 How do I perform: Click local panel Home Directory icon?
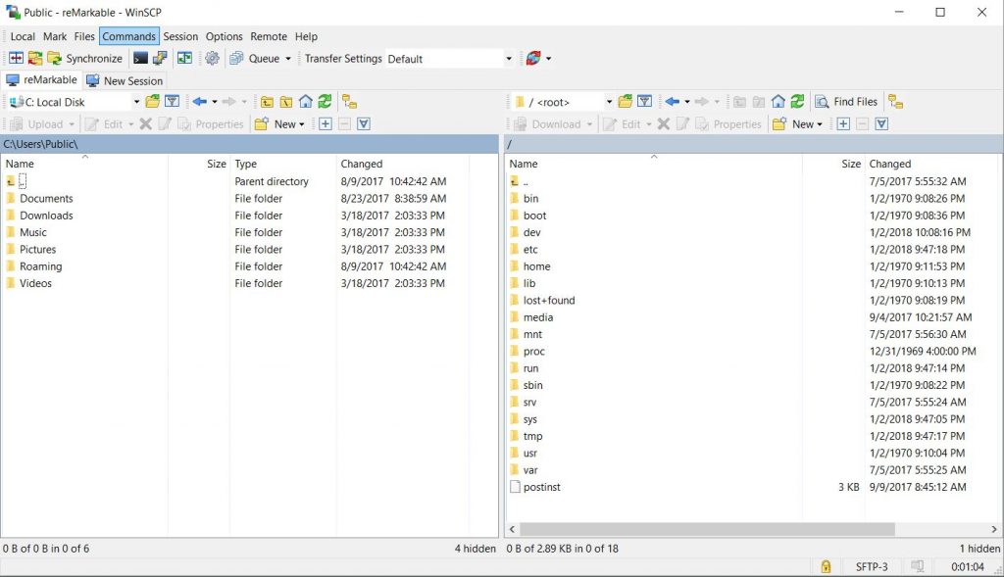click(x=306, y=102)
